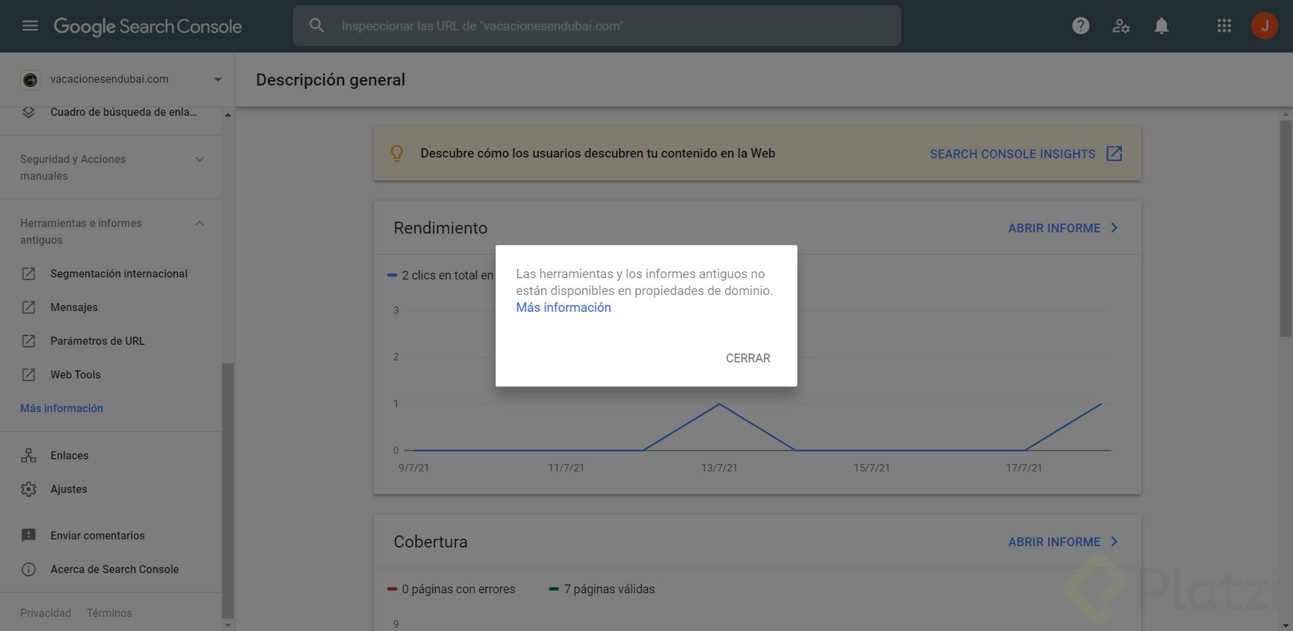Open SEARCH CONSOLE INSIGHTS link
1293x631 pixels.
pos(1013,154)
